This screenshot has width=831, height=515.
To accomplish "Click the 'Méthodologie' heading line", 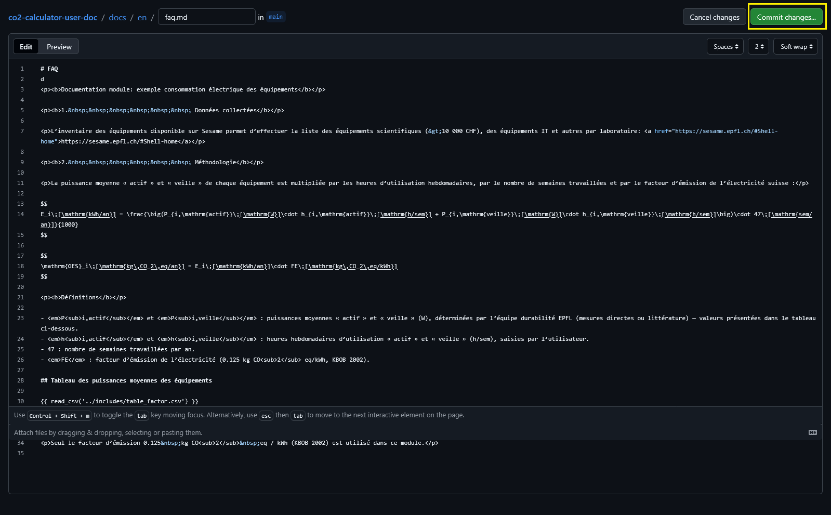I will (152, 162).
